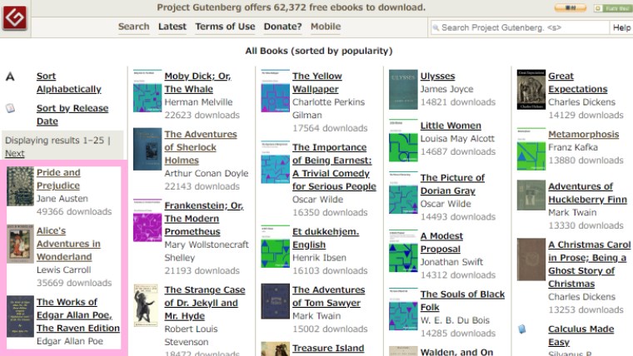Viewport: 633px width, 356px height.
Task: Open the Moby Dick cover thumbnail
Action: coord(147,91)
